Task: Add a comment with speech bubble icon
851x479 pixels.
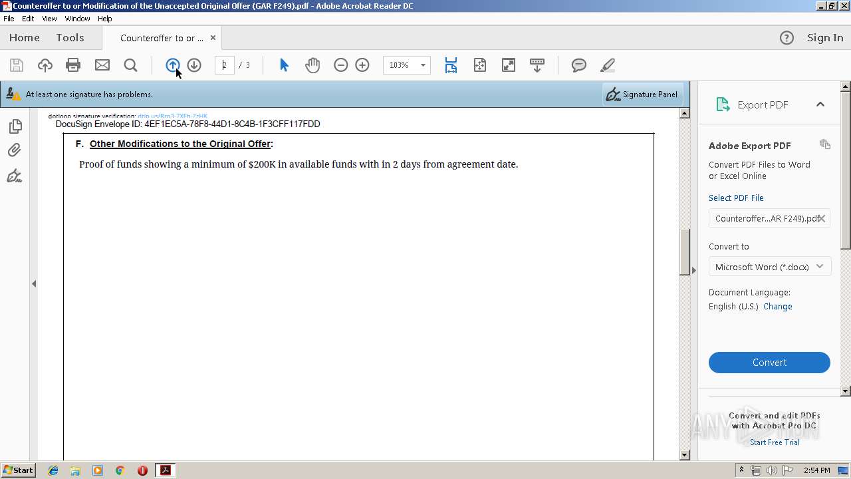Action: 579,65
